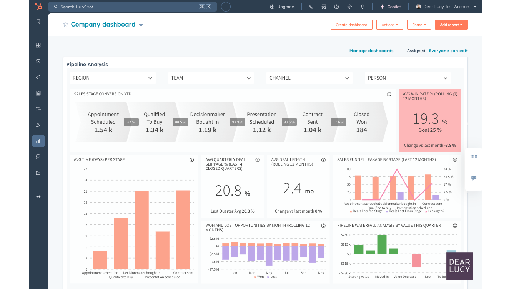Open the marketplace store icon
The width and height of the screenshot is (514, 289).
[324, 7]
